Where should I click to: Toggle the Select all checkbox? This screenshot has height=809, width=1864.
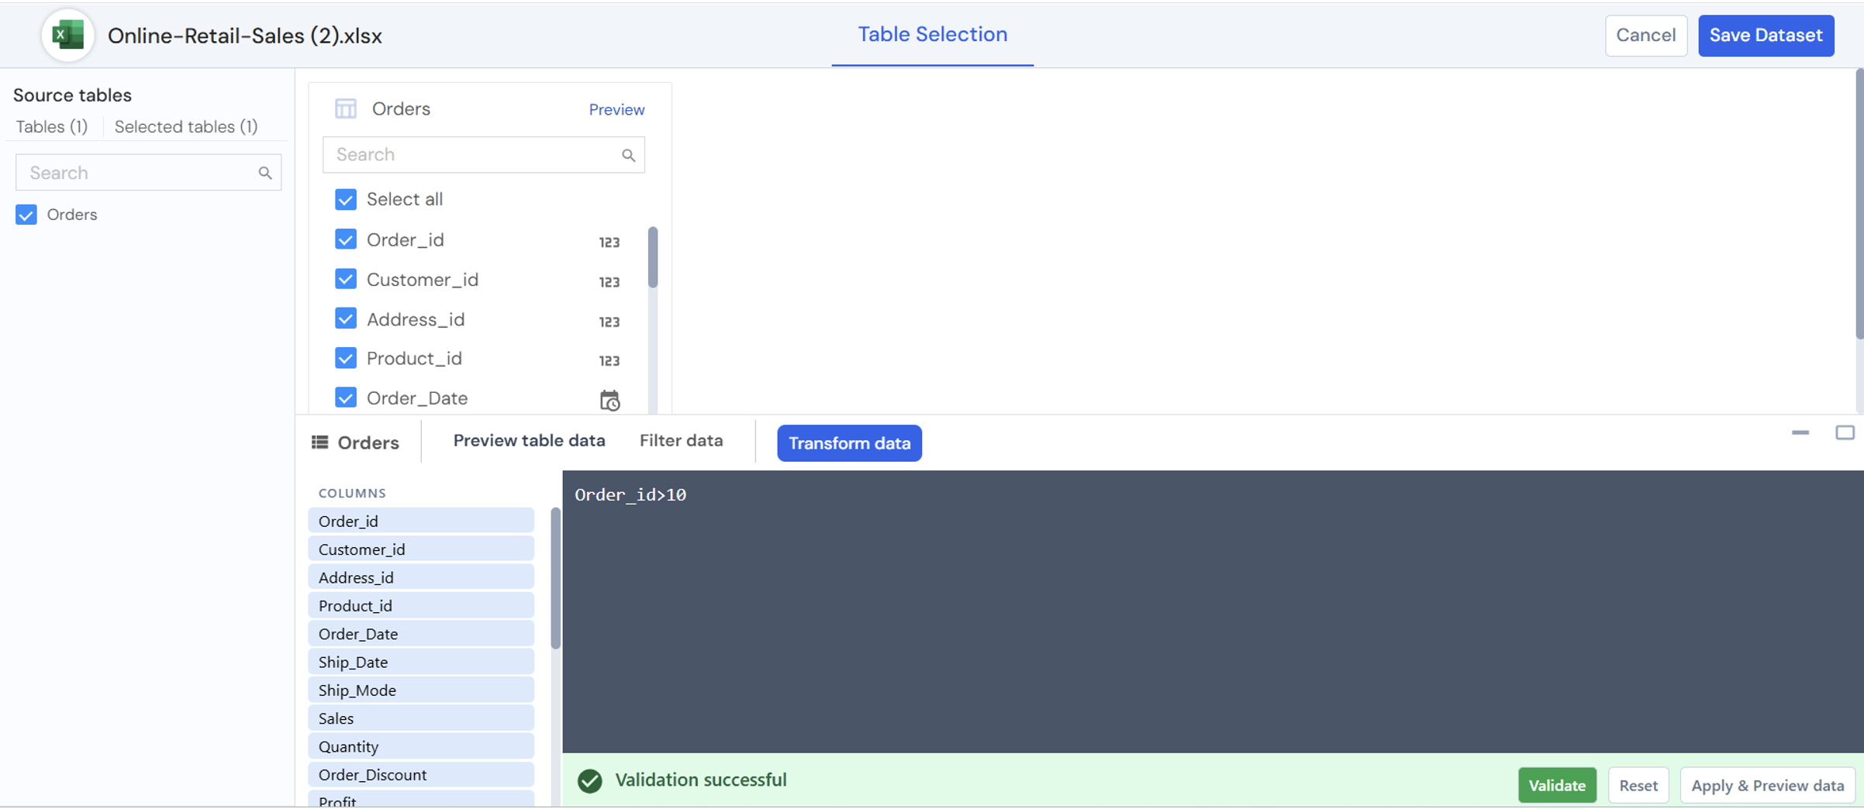346,199
